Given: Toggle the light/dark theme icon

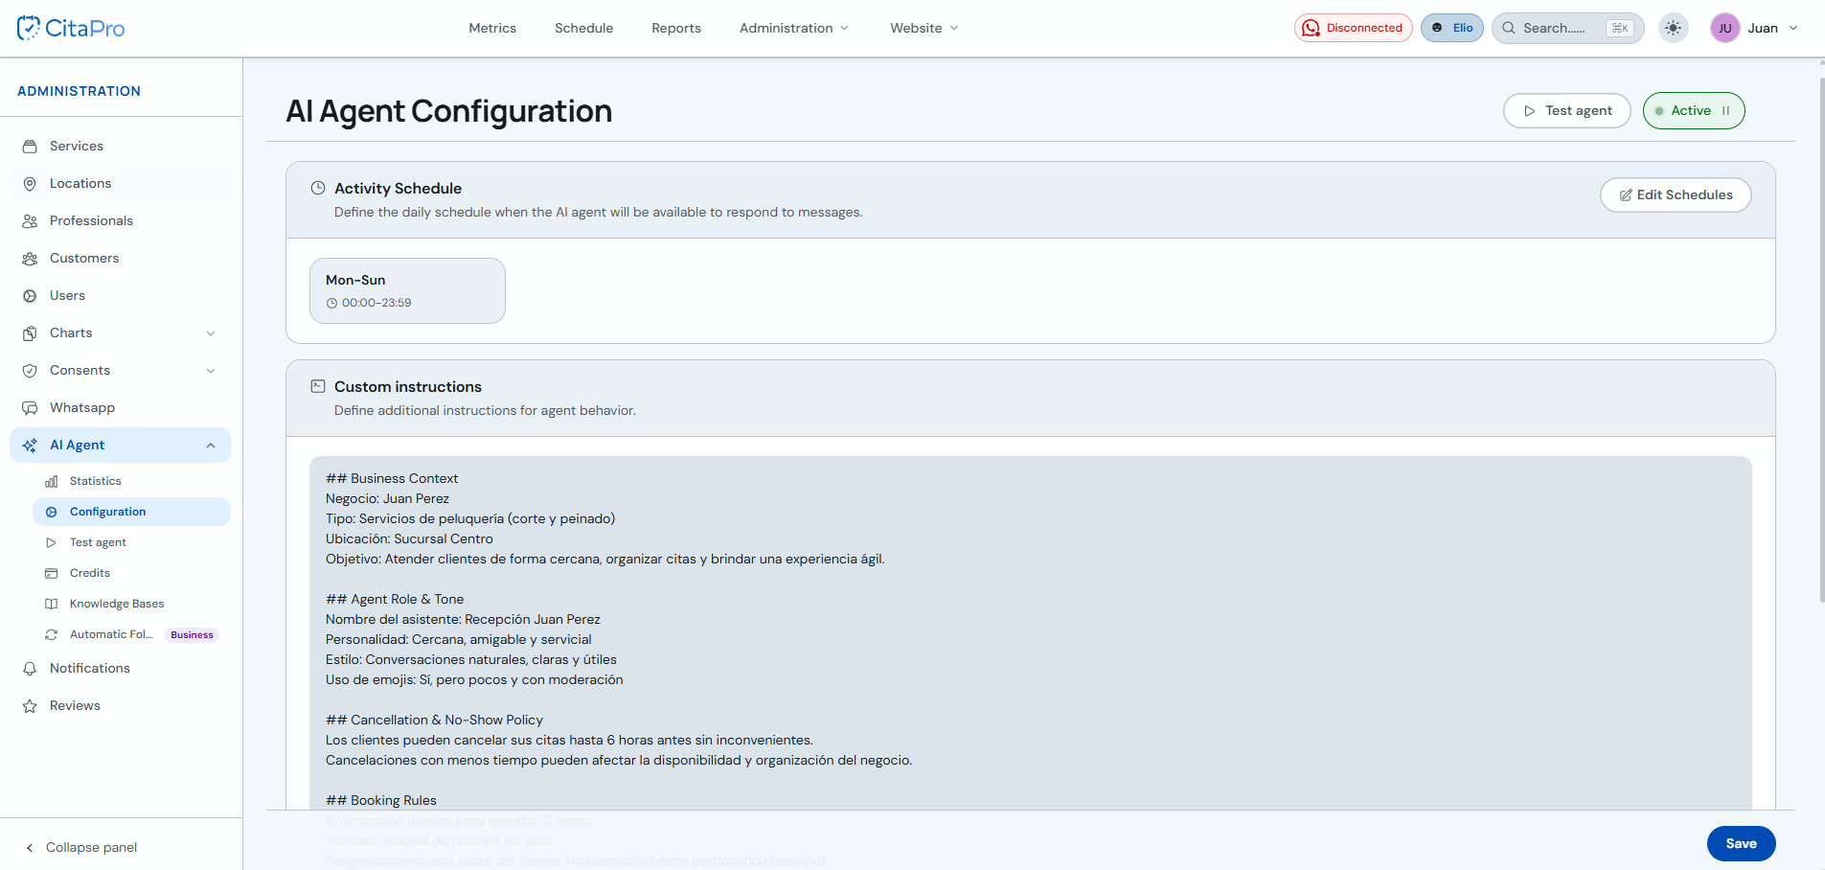Looking at the screenshot, I should pos(1673,28).
